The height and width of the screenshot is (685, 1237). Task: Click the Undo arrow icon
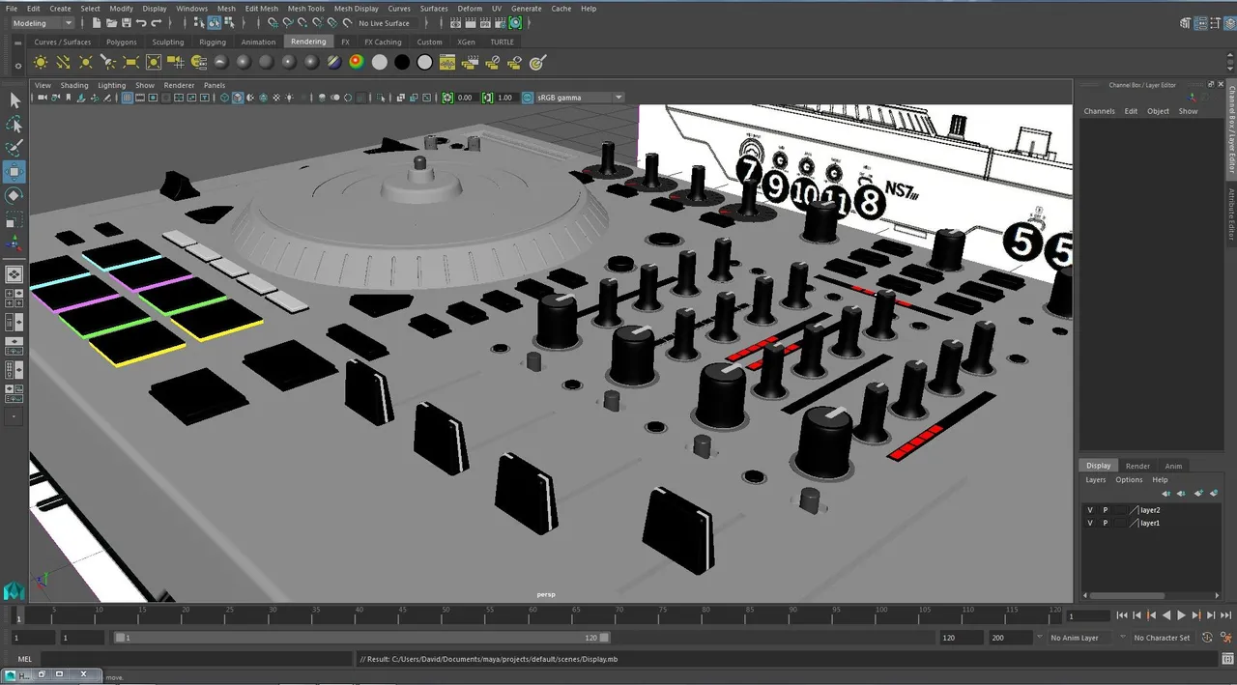[x=141, y=22]
